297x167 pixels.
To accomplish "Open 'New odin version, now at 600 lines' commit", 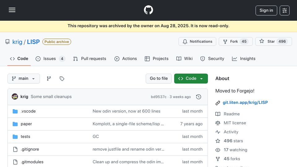I will point(126,111).
